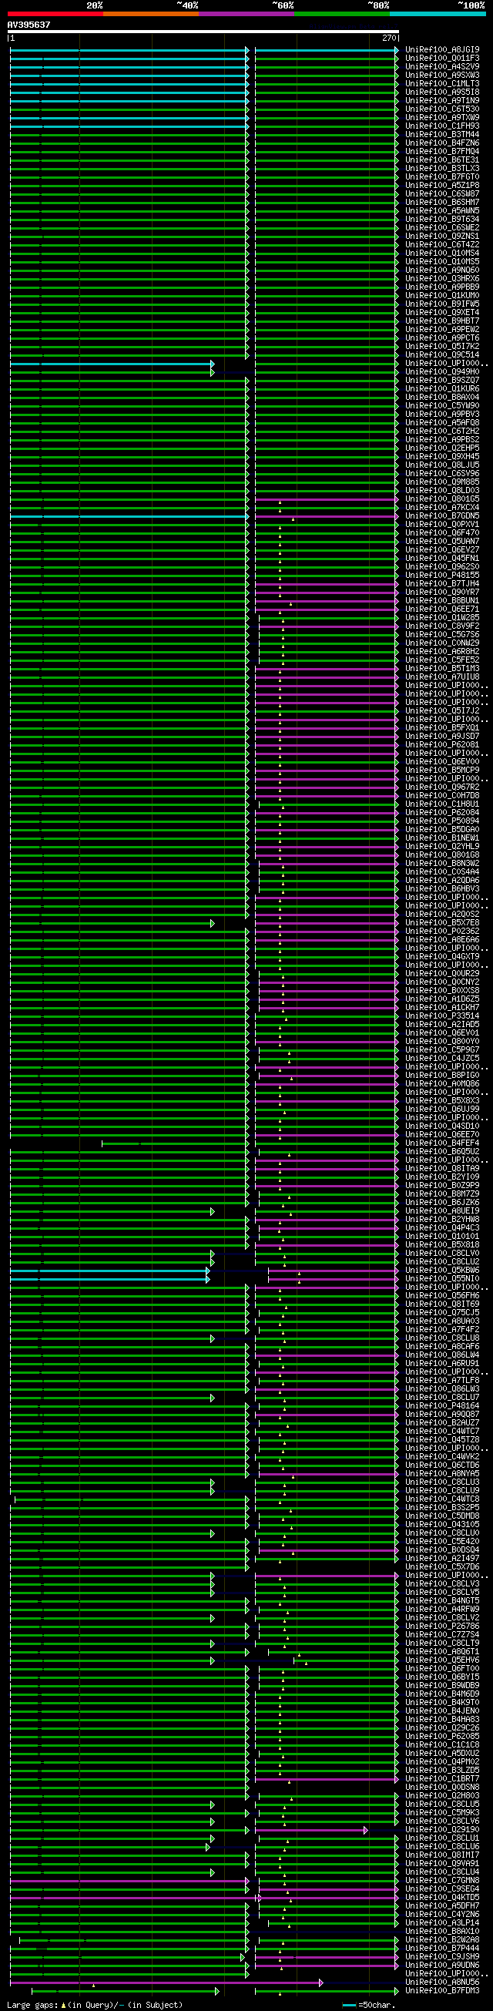Select label UniRef100_P48155
The height and width of the screenshot is (2011, 493).
(x=442, y=576)
